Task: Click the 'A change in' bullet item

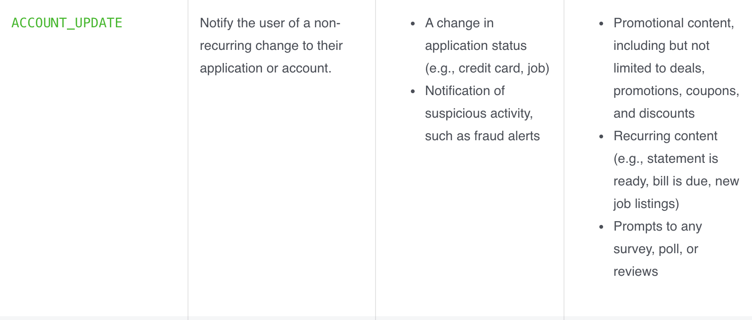Action: 459,23
